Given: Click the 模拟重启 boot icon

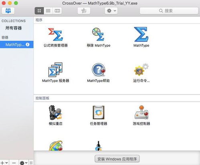Looking at the screenshot, I should [x=55, y=113].
